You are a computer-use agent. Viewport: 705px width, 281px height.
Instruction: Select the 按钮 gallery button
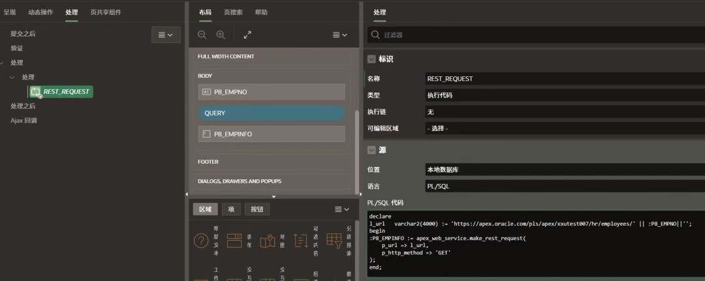pyautogui.click(x=257, y=209)
